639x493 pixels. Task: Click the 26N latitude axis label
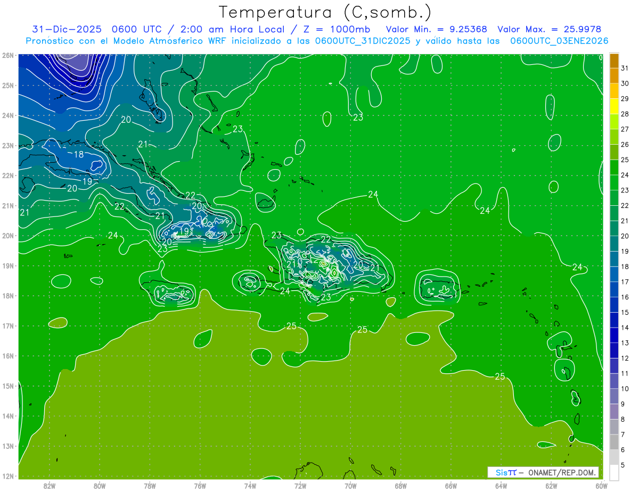(x=8, y=55)
